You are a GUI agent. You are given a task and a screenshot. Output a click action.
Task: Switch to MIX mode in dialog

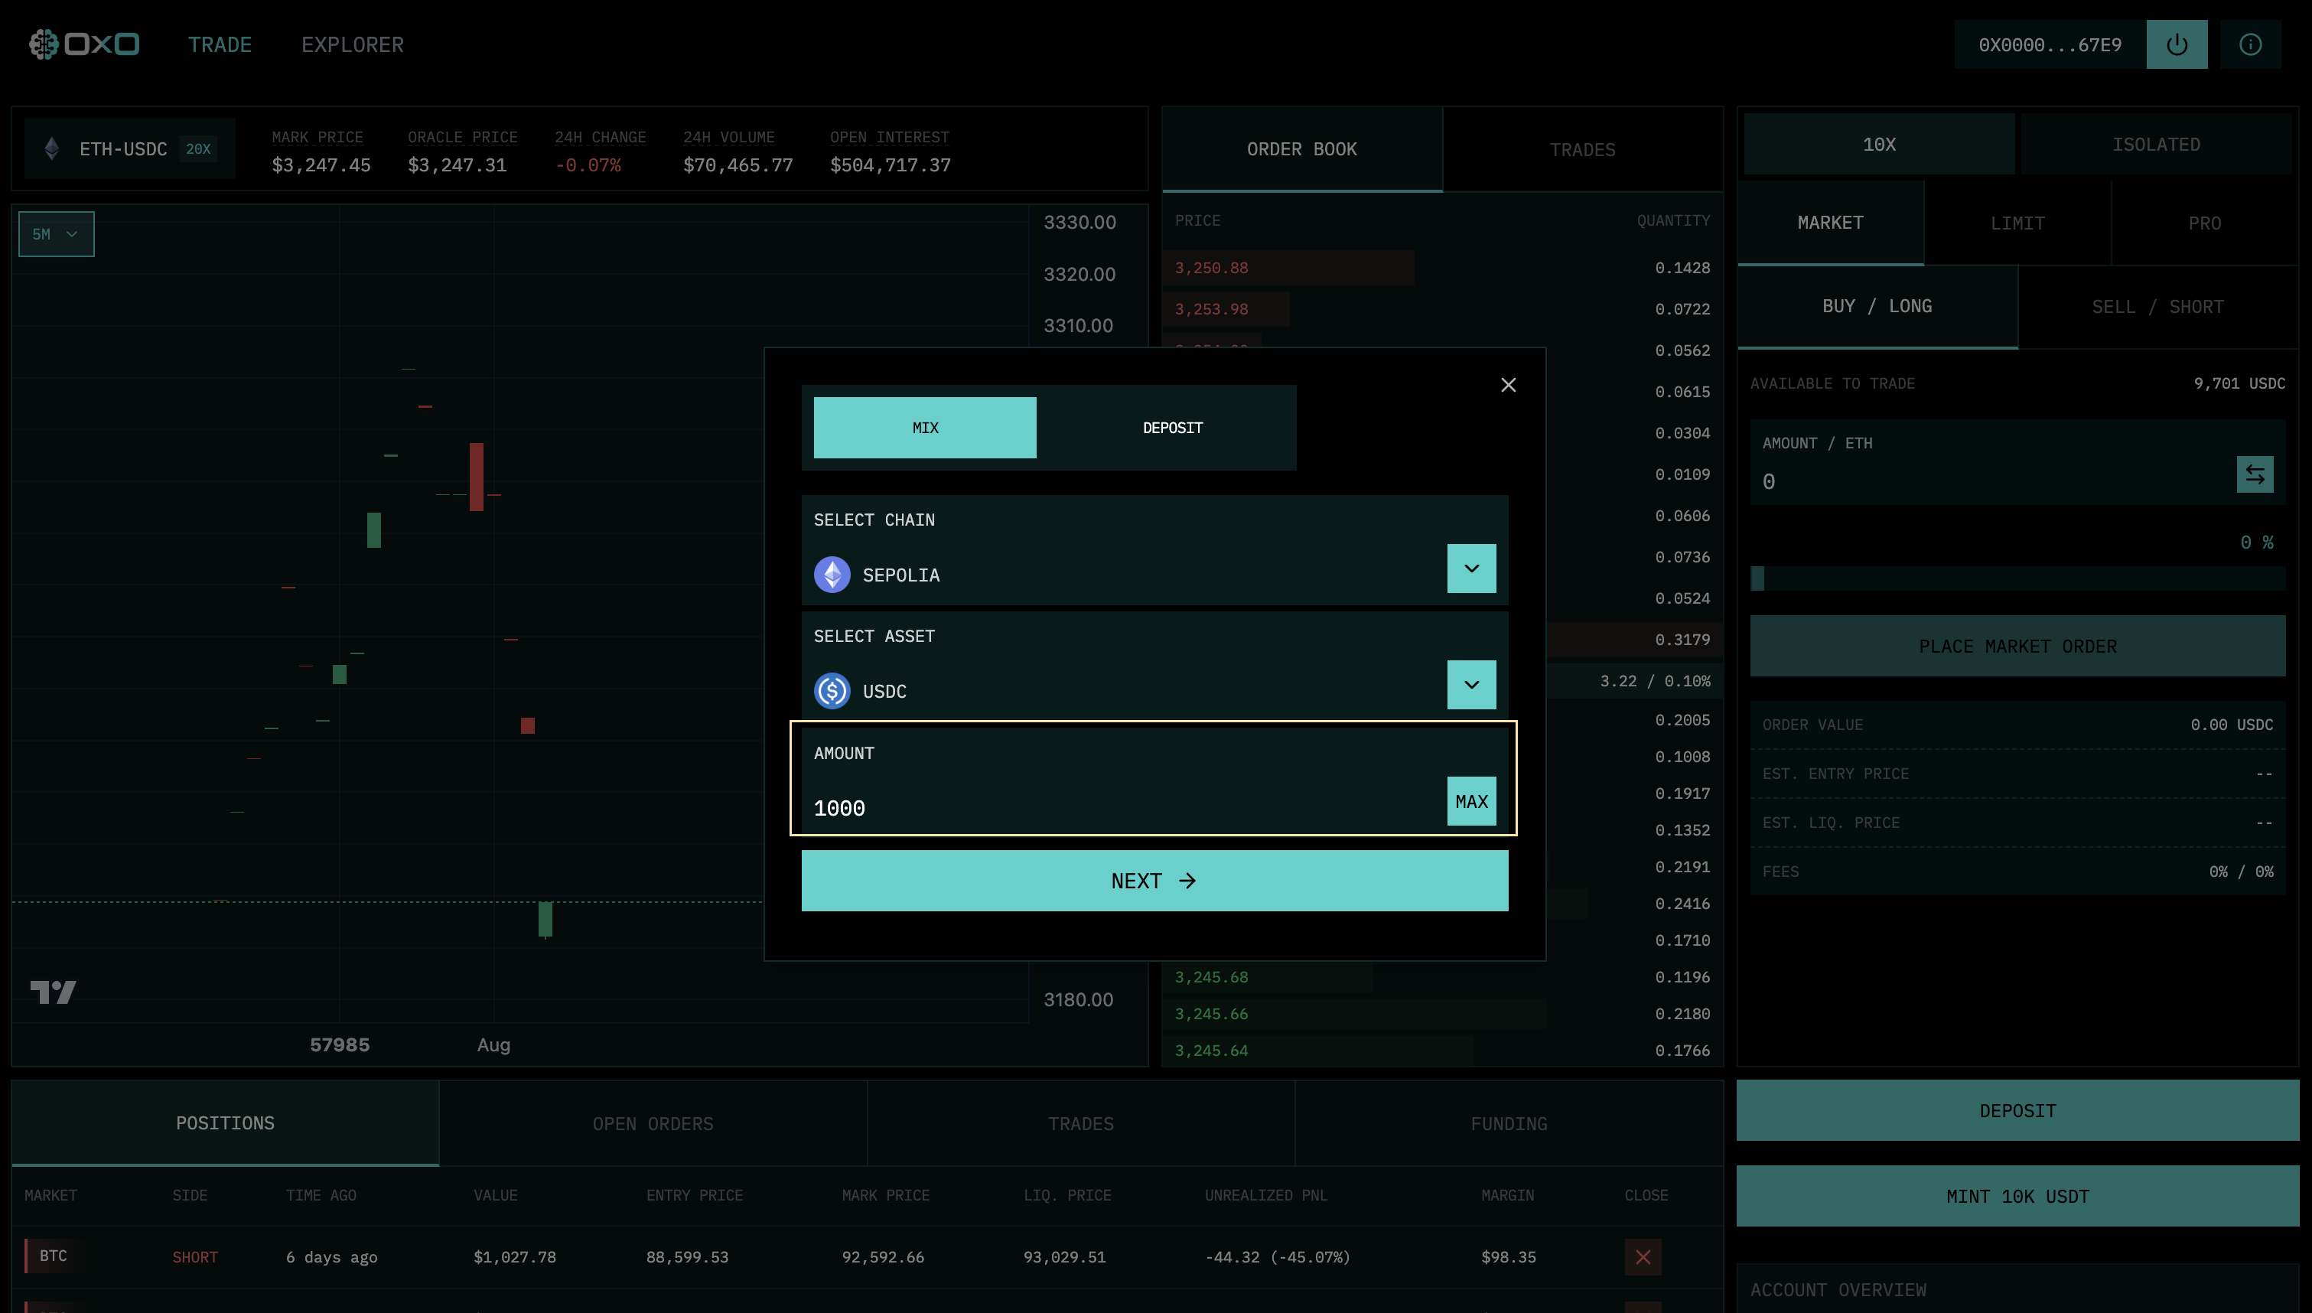pyautogui.click(x=925, y=428)
